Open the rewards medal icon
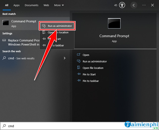This screenshot has width=159, height=130. [122, 5]
